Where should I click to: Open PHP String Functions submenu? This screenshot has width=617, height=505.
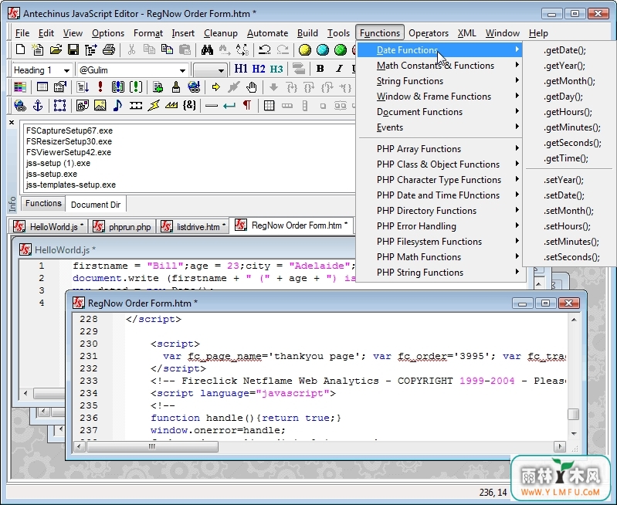coord(441,273)
